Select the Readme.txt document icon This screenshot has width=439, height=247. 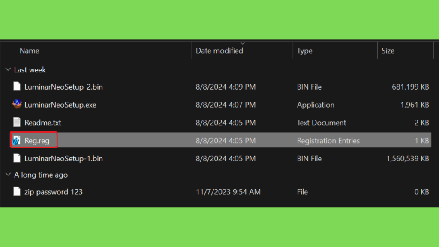coord(17,122)
